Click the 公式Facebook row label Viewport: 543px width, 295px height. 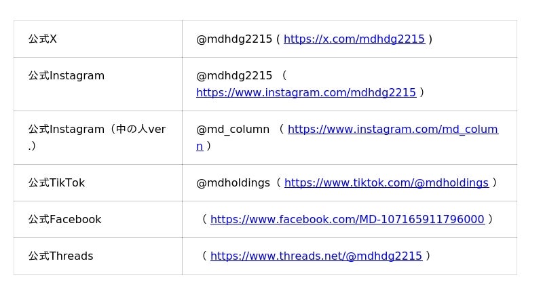pyautogui.click(x=64, y=220)
